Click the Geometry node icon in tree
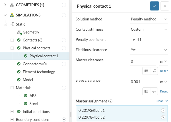This screenshot has height=122, width=171. point(20,33)
